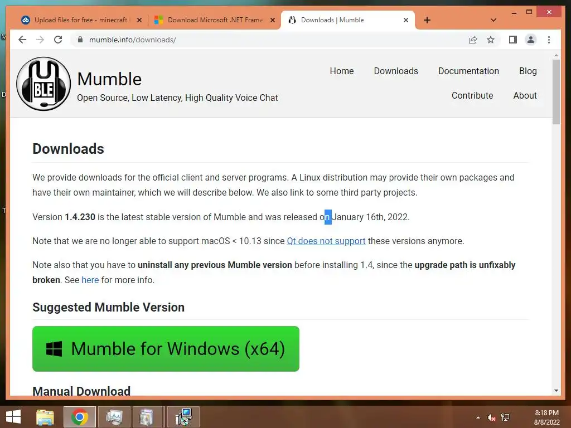The width and height of the screenshot is (571, 428).
Task: Click the scrollbar up arrow
Action: pos(556,55)
